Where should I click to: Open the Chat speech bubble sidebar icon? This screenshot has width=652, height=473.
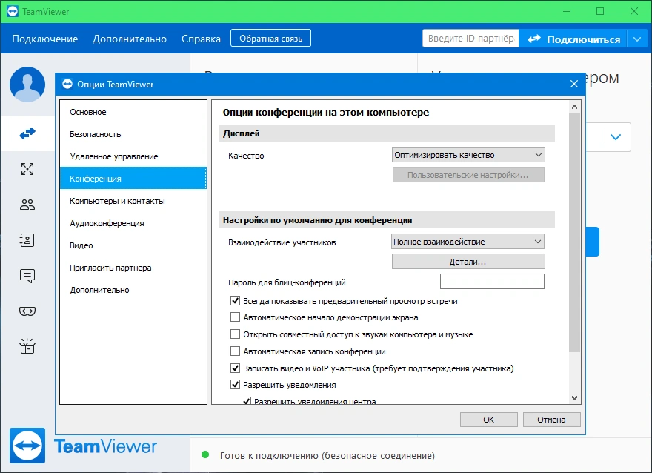27,276
